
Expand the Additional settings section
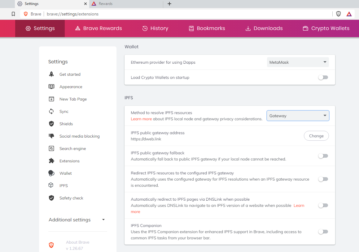(x=77, y=220)
